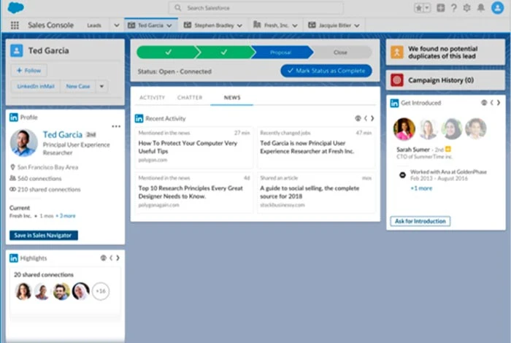
Task: Open the user profile avatar menu
Action: 497,8
